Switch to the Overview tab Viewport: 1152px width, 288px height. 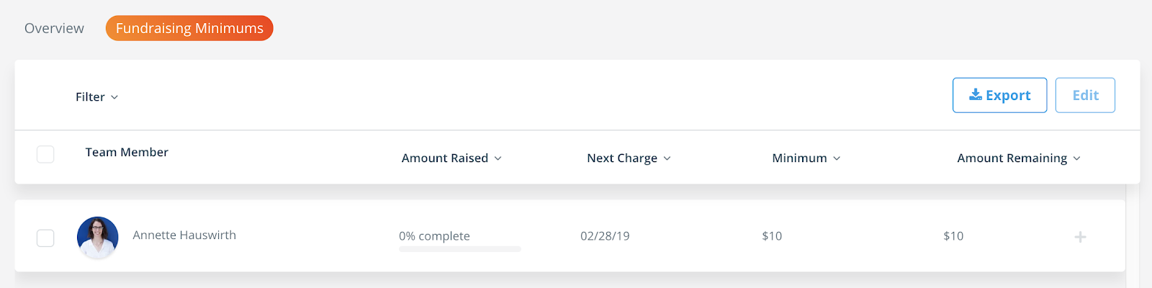tap(54, 28)
